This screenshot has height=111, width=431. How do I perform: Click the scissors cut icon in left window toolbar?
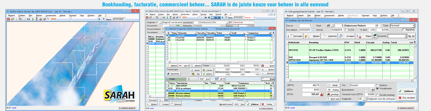[16, 19]
